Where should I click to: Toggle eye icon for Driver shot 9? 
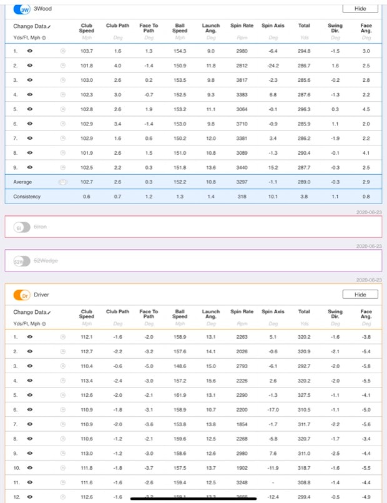pos(29,453)
